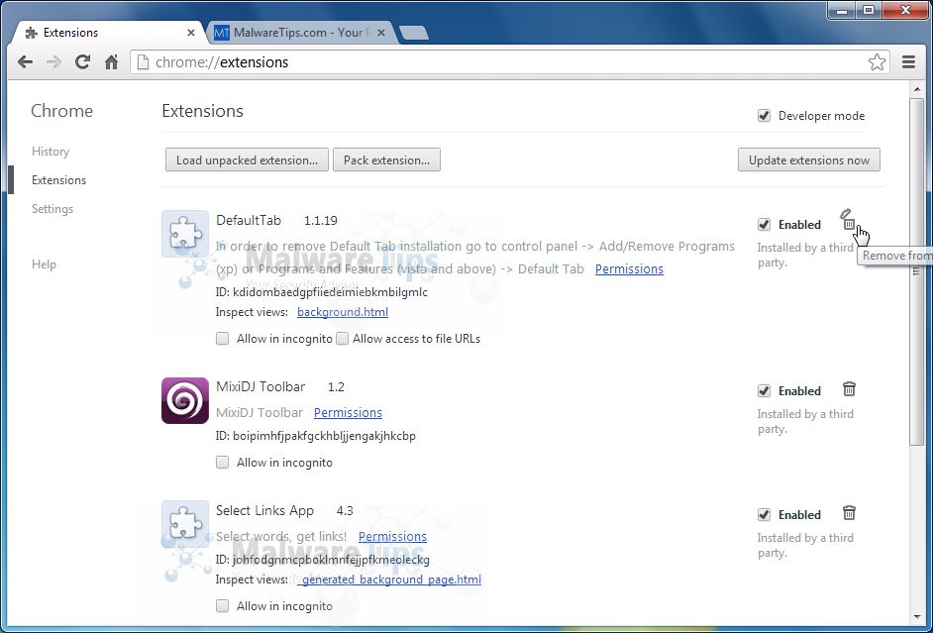Select Extensions in the sidebar
This screenshot has height=633, width=933.
click(x=58, y=179)
